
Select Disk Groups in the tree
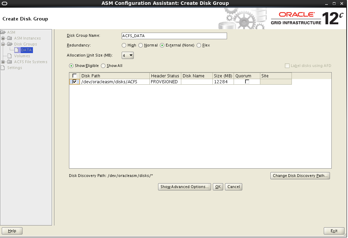coord(26,44)
